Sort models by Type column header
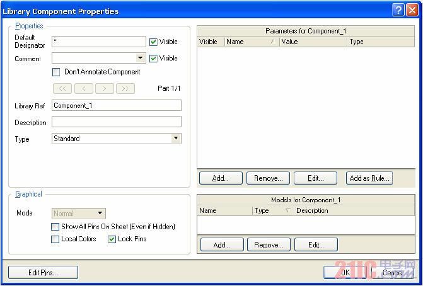Viewport: 423px width, 286px height. (272, 211)
